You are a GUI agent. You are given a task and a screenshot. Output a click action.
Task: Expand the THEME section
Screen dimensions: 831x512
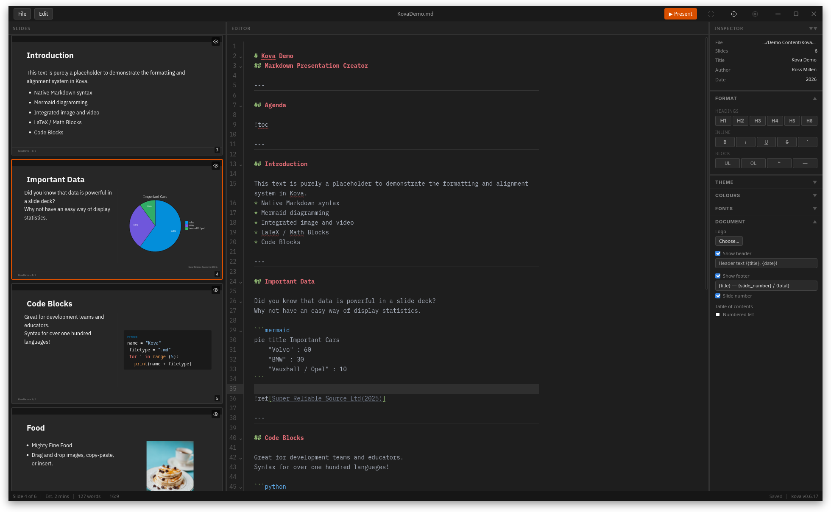pos(766,182)
